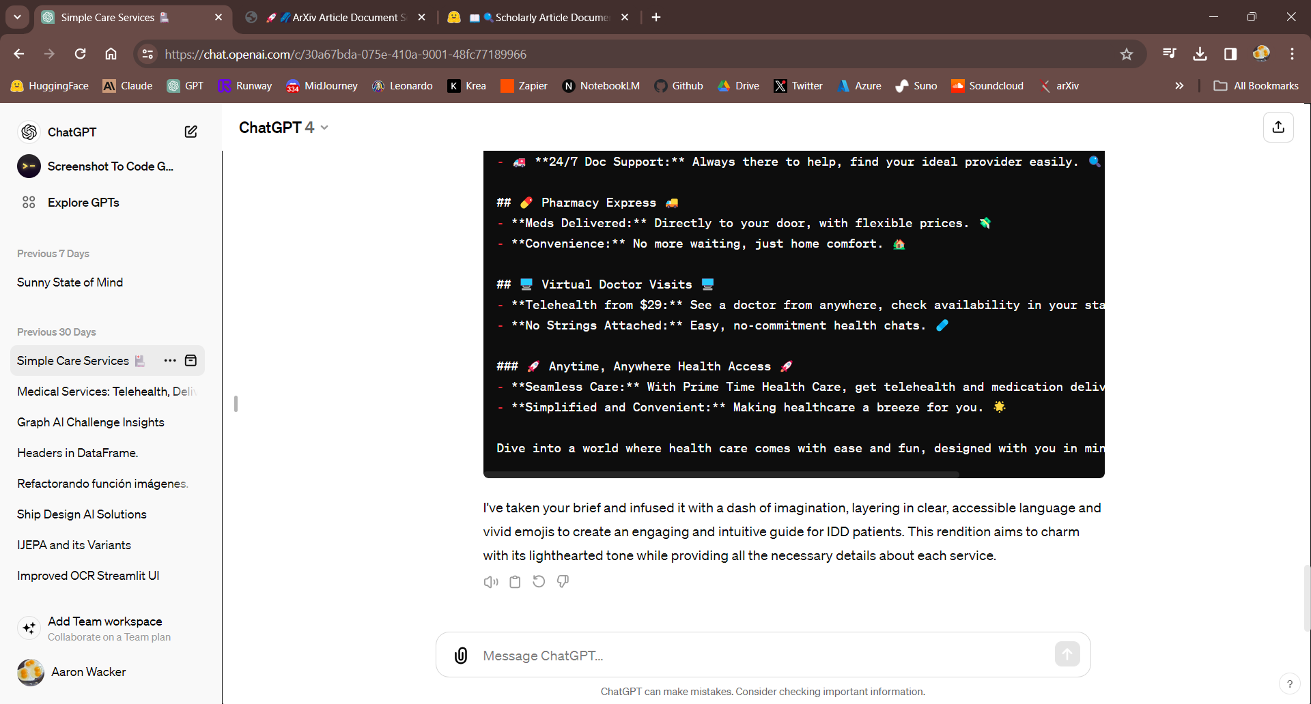The height and width of the screenshot is (704, 1311).
Task: Go to browser home page
Action: pos(111,54)
